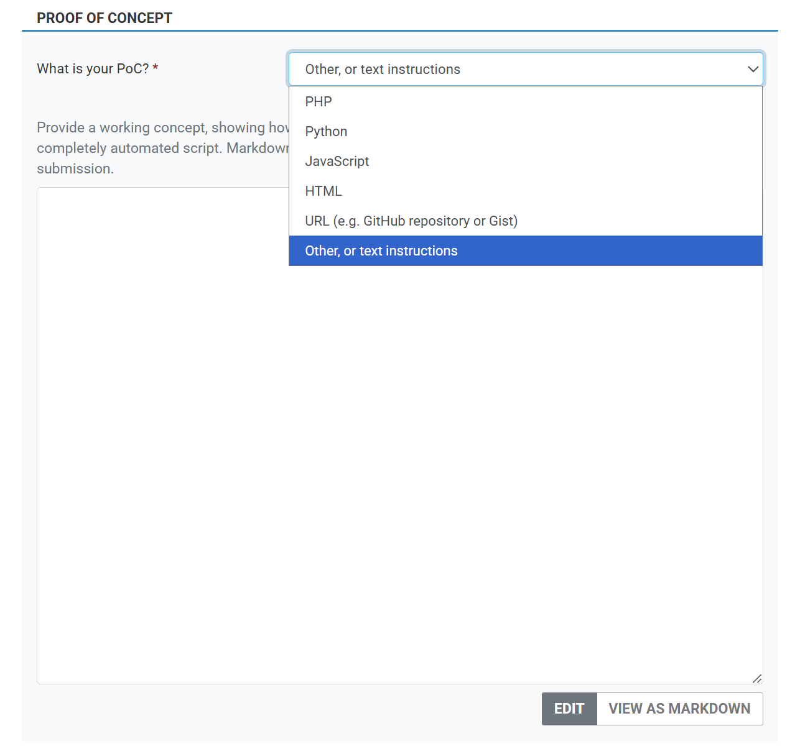Switch to the EDIT tab
This screenshot has width=800, height=749.
(x=569, y=709)
